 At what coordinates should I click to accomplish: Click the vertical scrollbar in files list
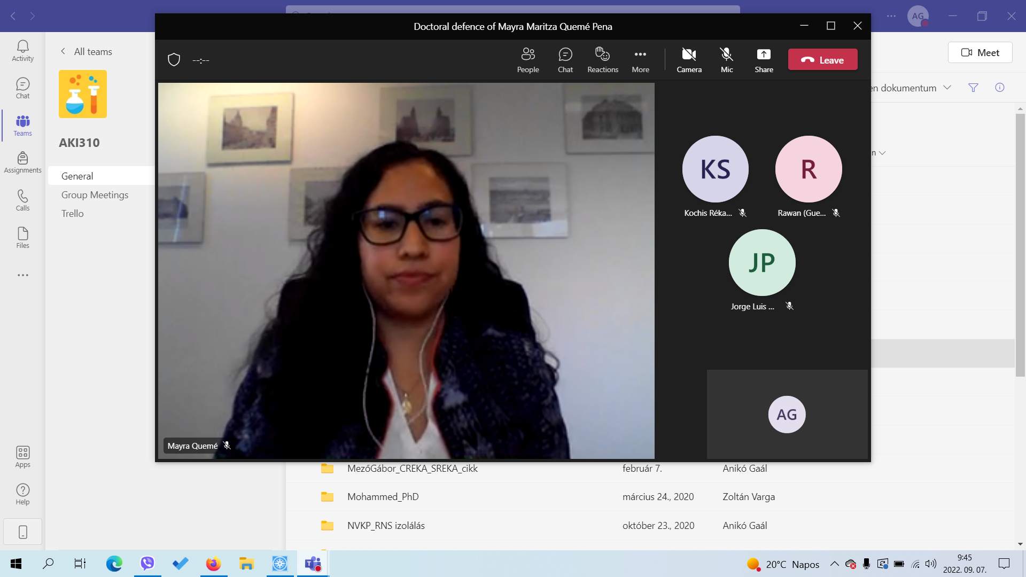1020,246
